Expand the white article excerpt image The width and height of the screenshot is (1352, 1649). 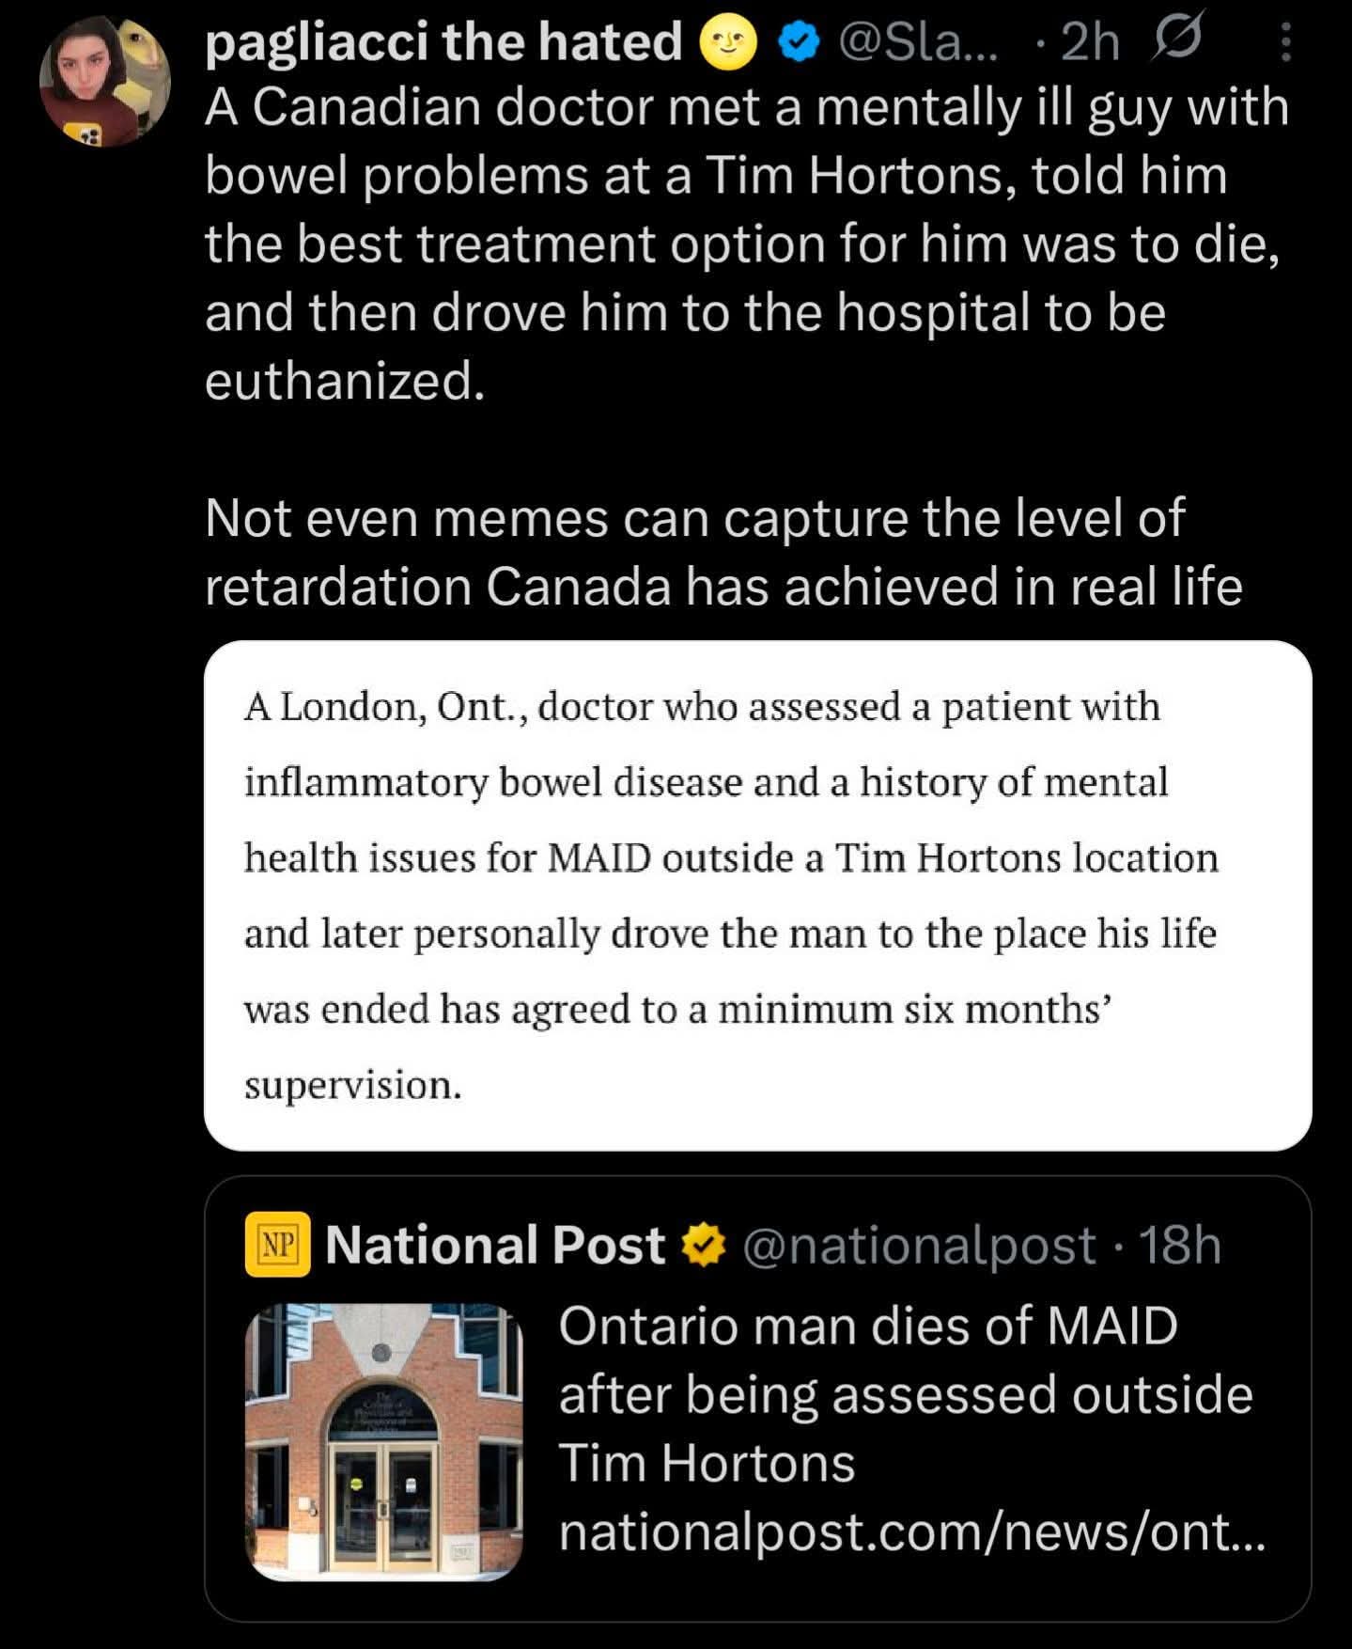(x=757, y=895)
